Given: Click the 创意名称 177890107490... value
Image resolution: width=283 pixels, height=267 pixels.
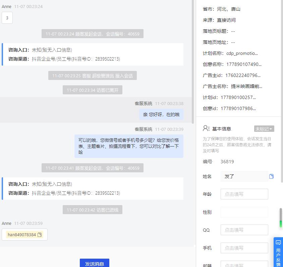Looking at the screenshot, I should tap(244, 64).
